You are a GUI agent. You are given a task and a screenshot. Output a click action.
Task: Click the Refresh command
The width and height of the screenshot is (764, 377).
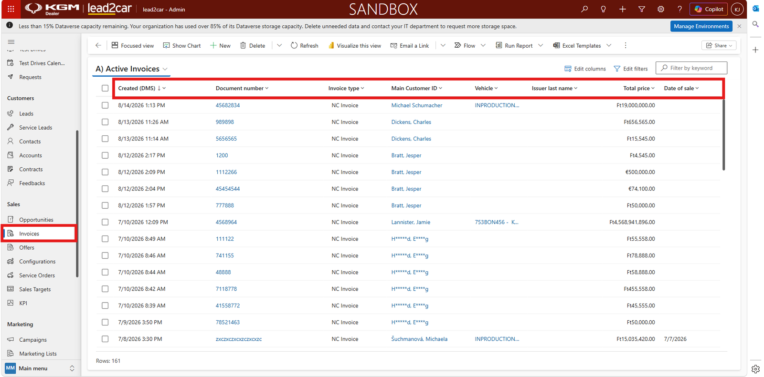304,45
